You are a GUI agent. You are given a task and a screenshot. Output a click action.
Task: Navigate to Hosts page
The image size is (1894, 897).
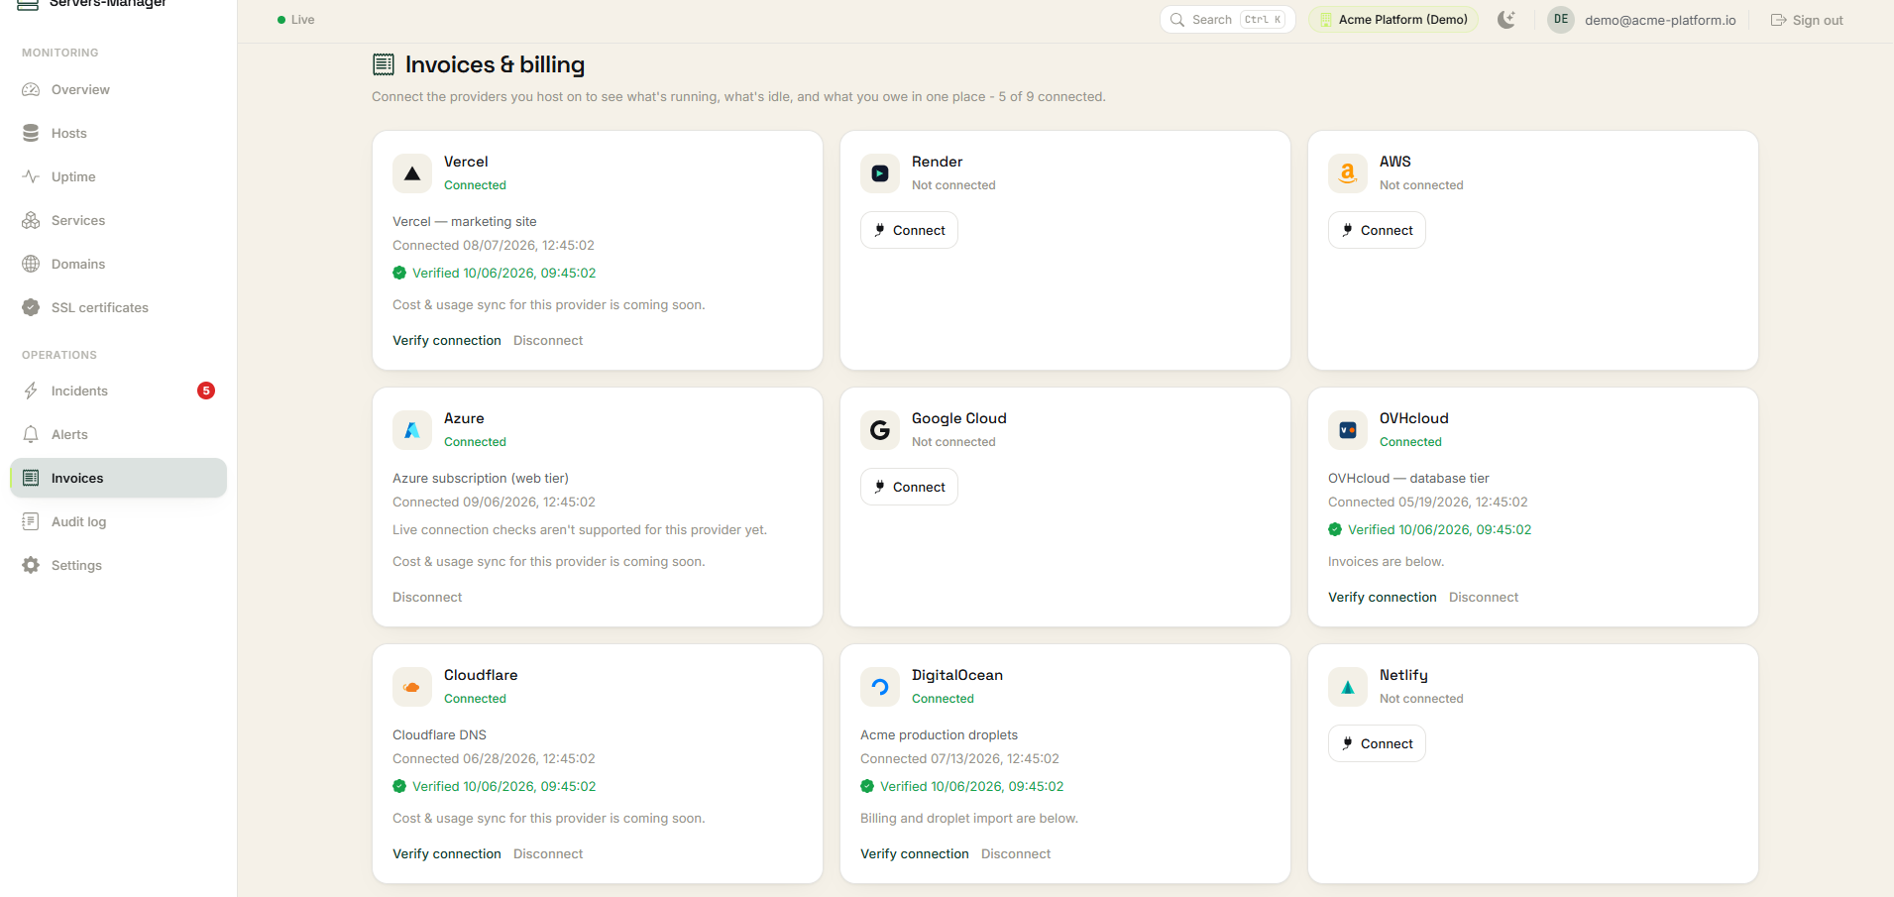tap(118, 133)
